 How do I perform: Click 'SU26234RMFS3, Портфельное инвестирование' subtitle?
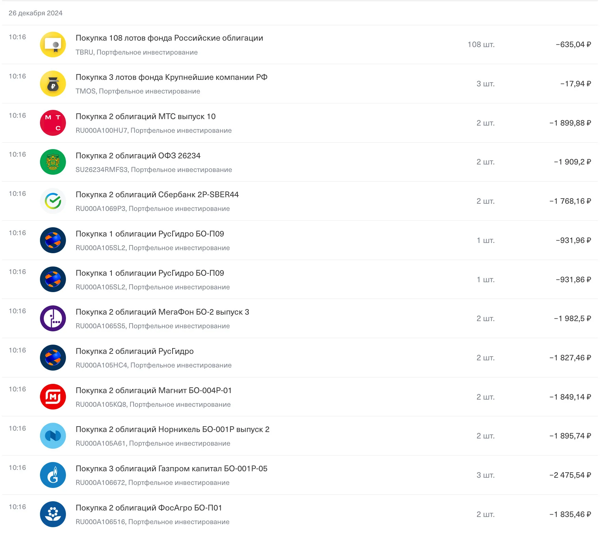[x=154, y=170]
